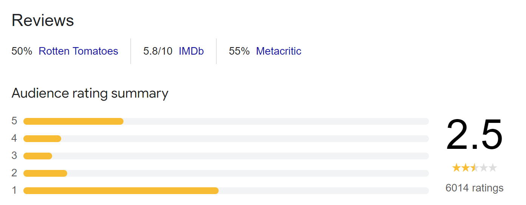Click the 55% Metacritic score text
Image resolution: width=526 pixels, height=205 pixels.
(239, 51)
